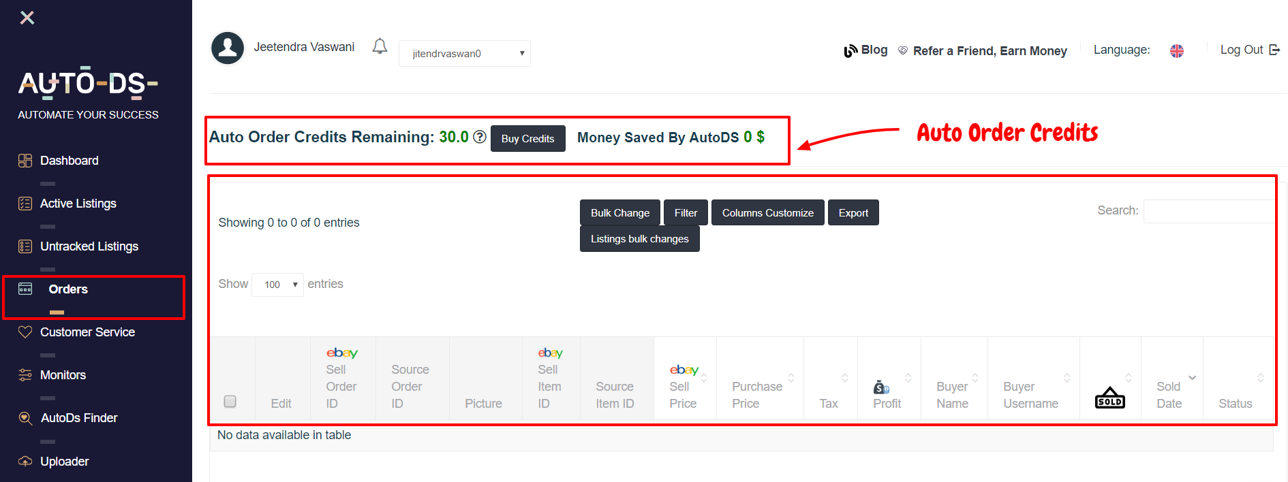Open Orders menu item
The height and width of the screenshot is (482, 1288).
[68, 289]
